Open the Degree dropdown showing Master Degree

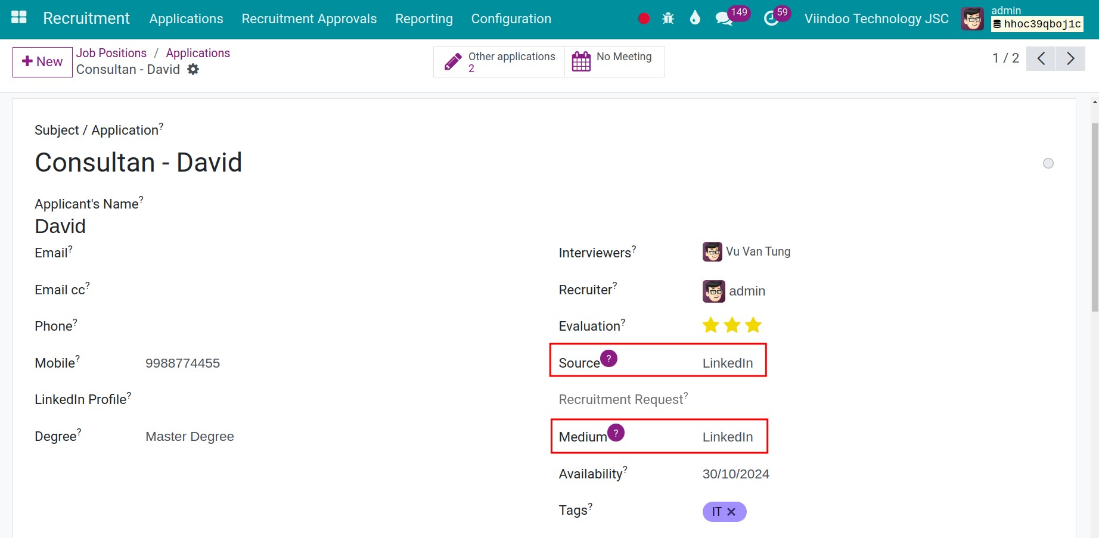190,437
